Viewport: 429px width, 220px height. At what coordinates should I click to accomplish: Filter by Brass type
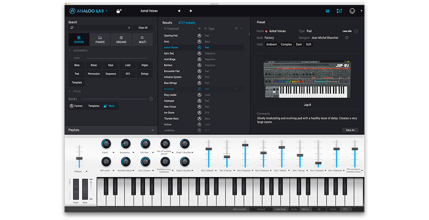pyautogui.click(x=94, y=65)
